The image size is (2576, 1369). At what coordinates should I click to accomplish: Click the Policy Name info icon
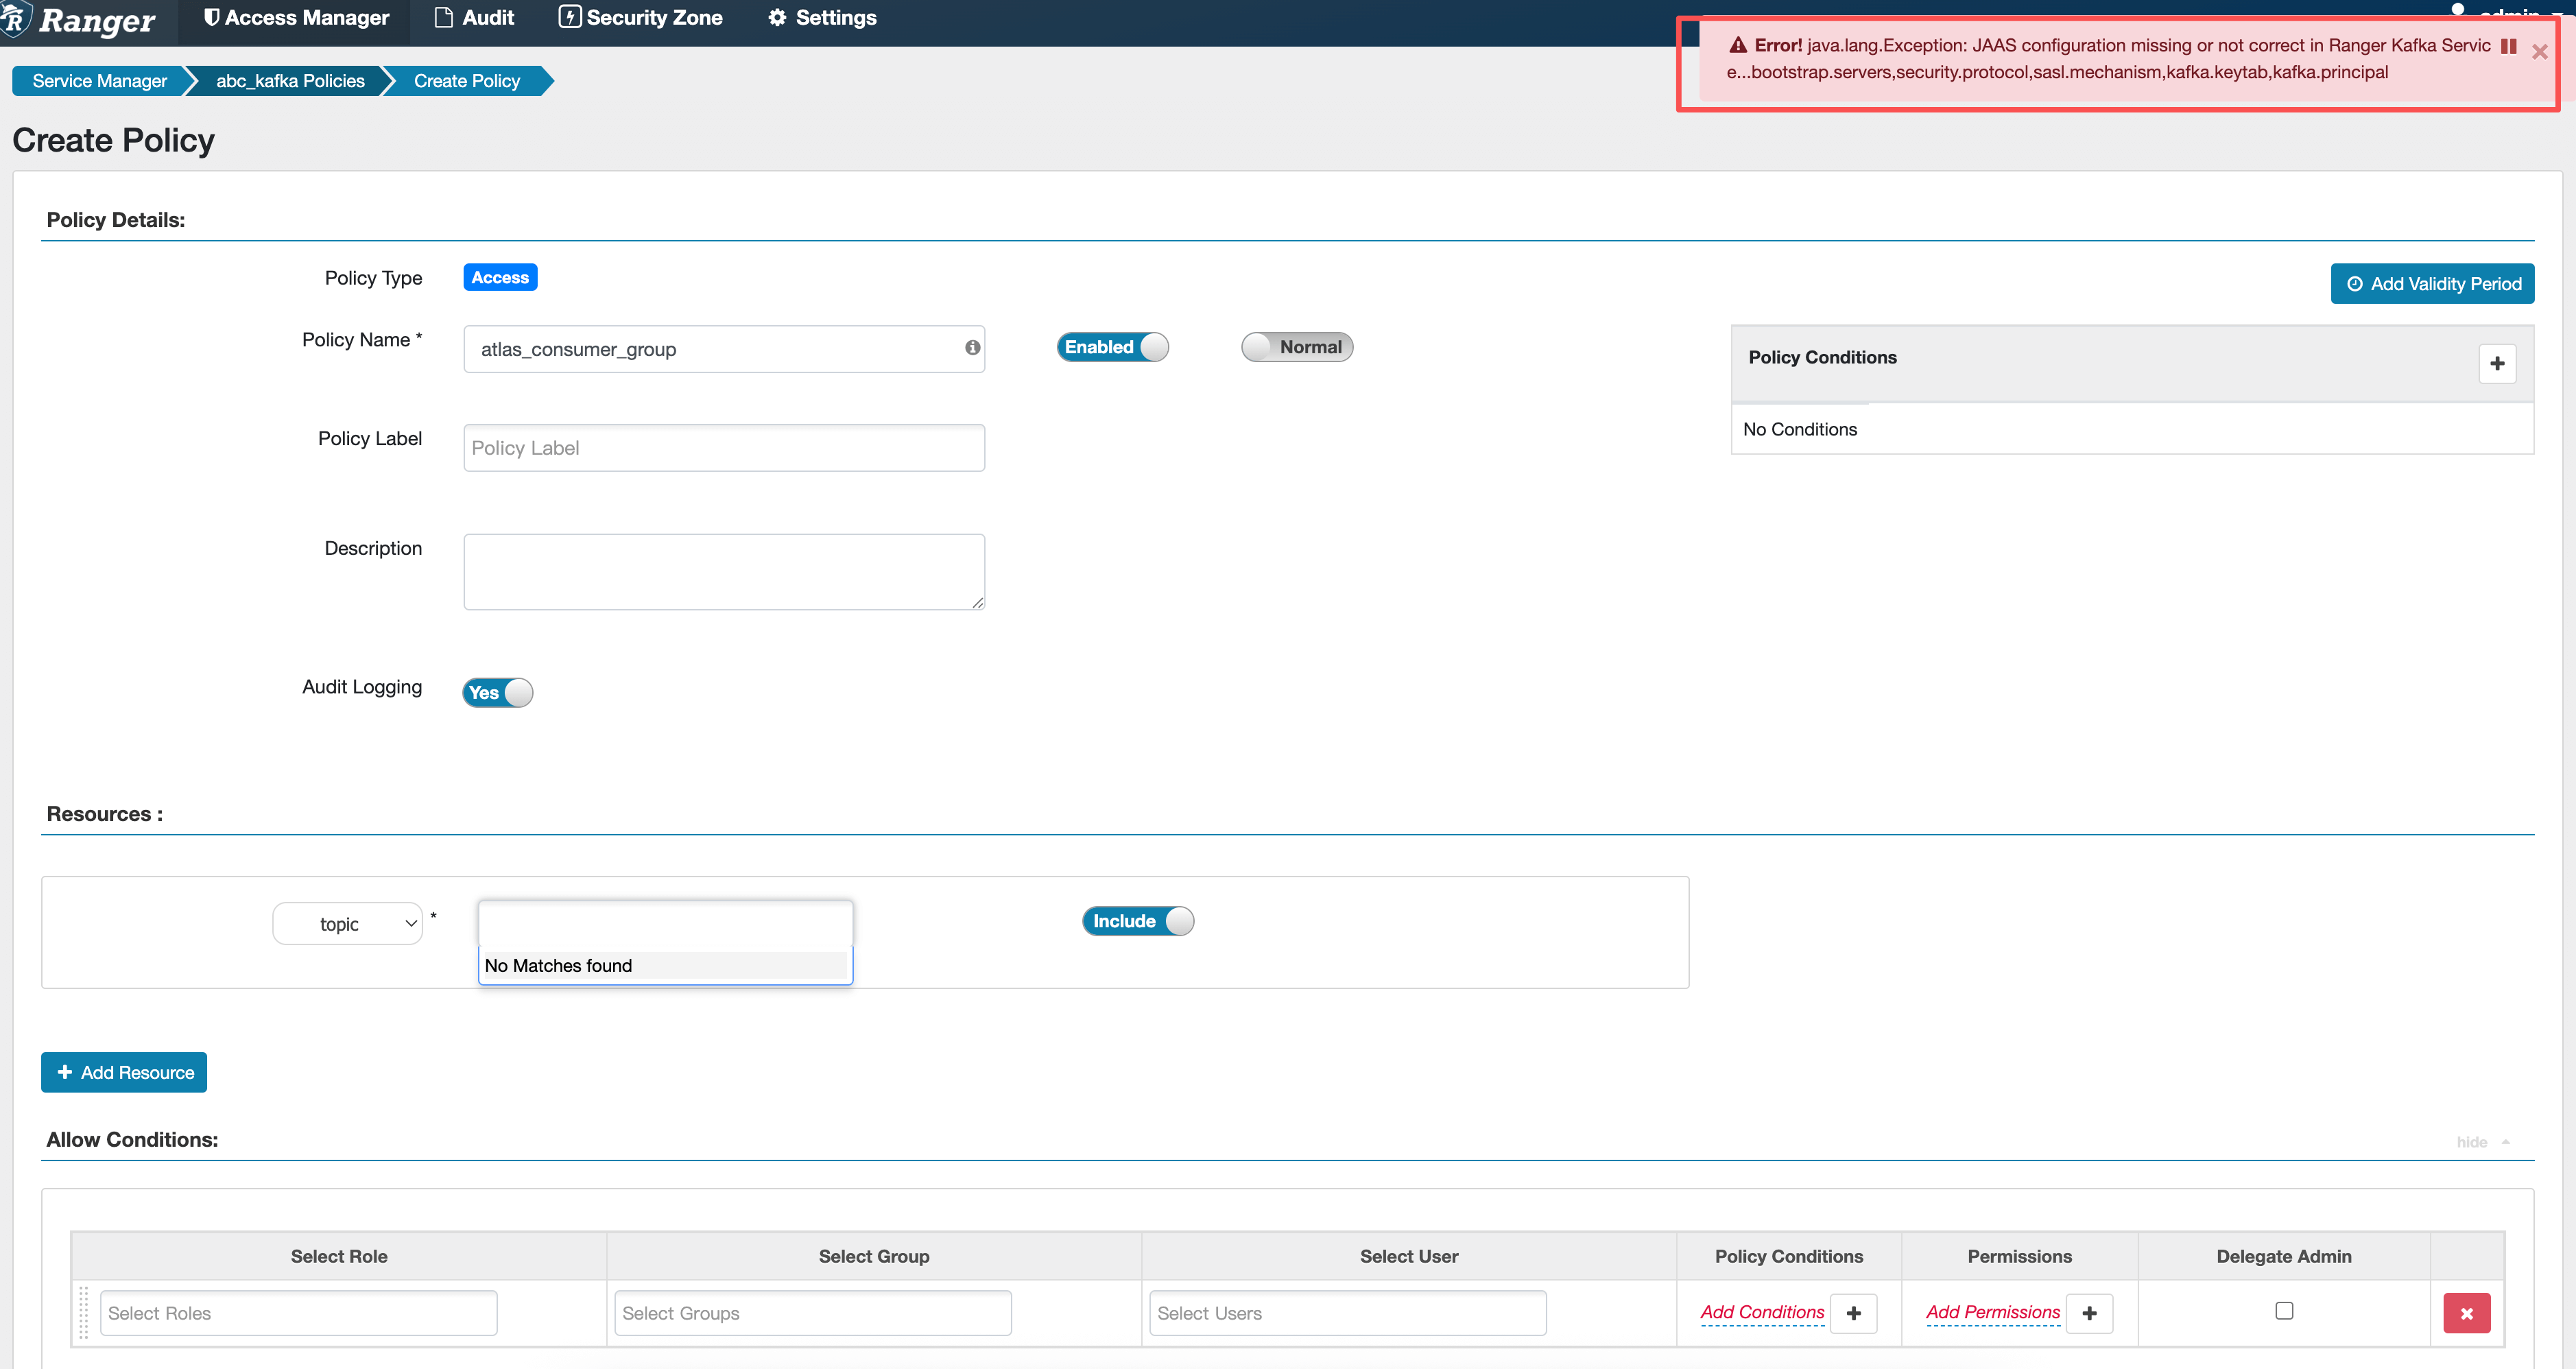click(972, 348)
